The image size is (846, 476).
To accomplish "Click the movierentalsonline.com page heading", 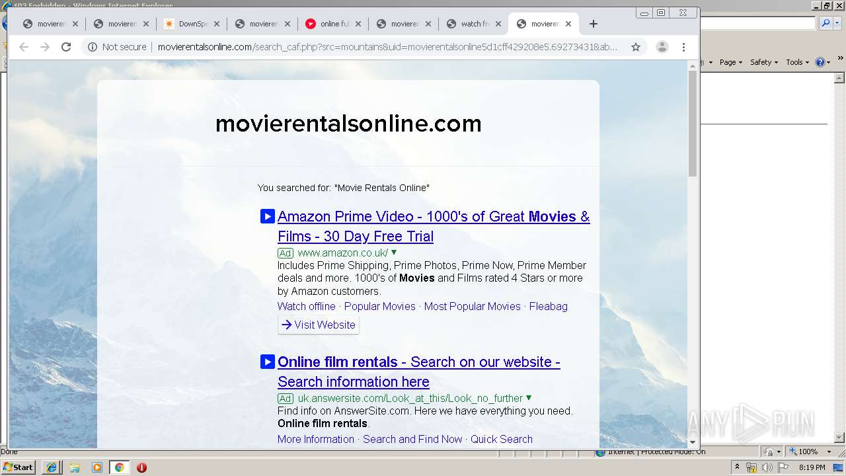I will [348, 124].
